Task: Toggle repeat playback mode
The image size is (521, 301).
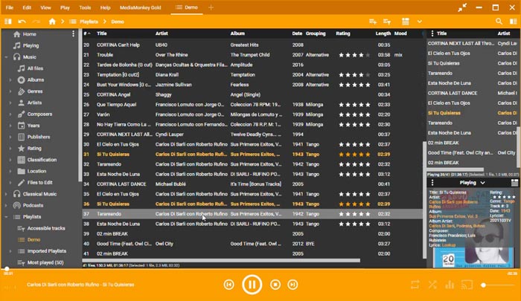Action: click(415, 285)
